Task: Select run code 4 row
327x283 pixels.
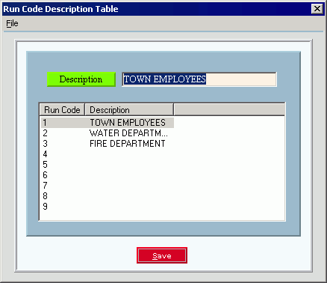Action: click(108, 154)
